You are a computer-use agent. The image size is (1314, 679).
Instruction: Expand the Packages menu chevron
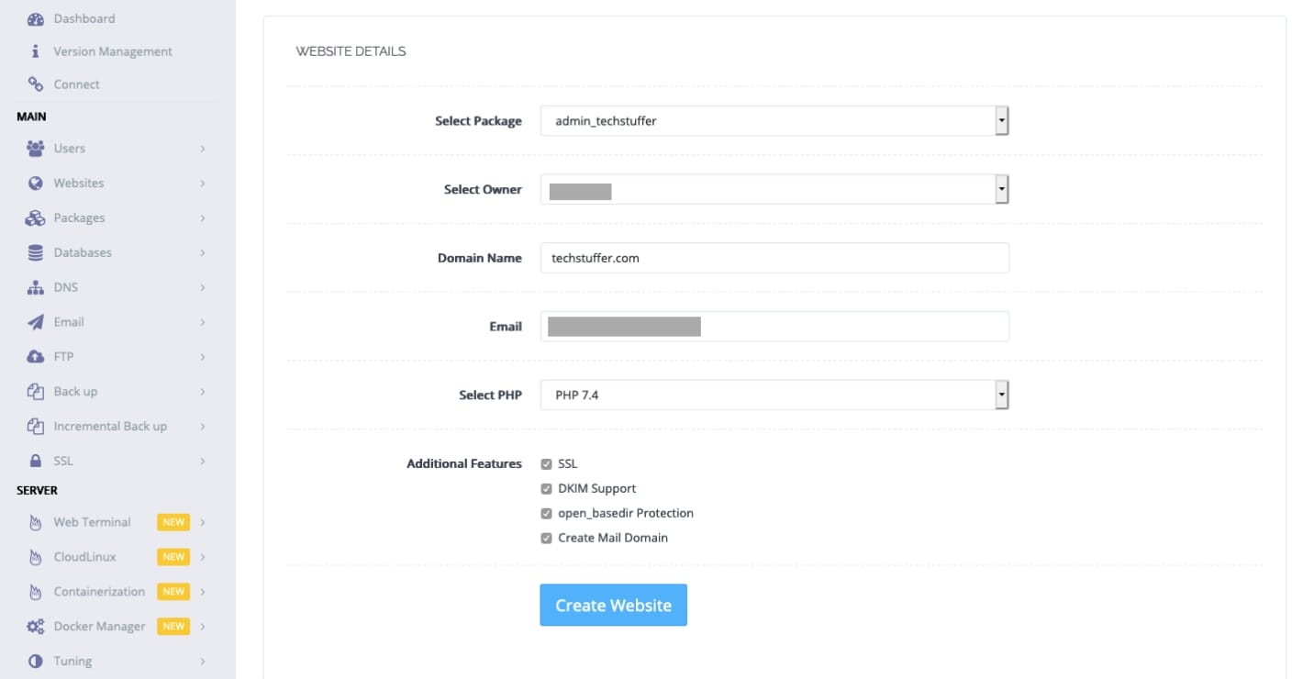click(x=202, y=218)
